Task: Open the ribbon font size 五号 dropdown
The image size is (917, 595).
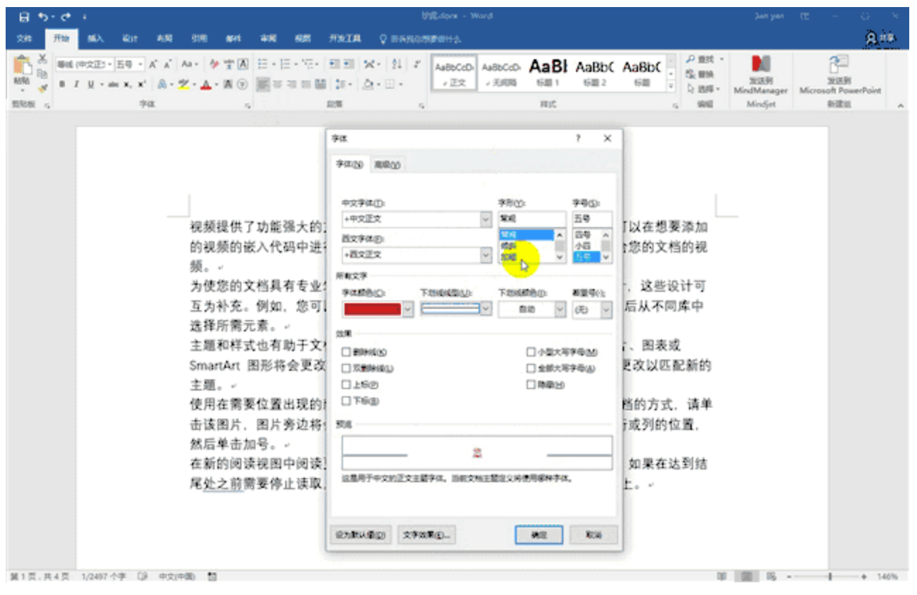Action: coord(140,64)
